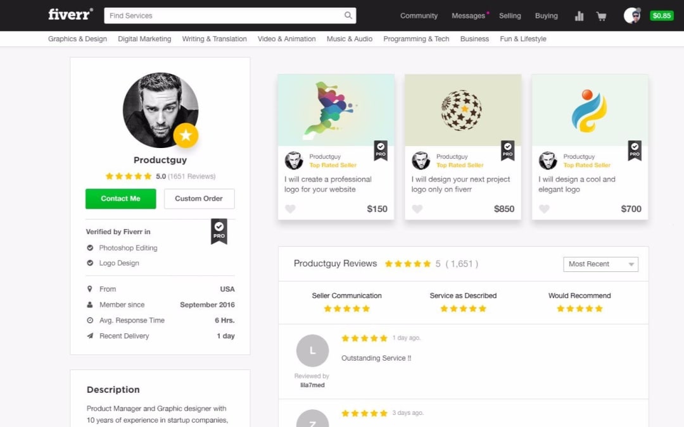Favorite the $150 website logo gig

click(290, 209)
